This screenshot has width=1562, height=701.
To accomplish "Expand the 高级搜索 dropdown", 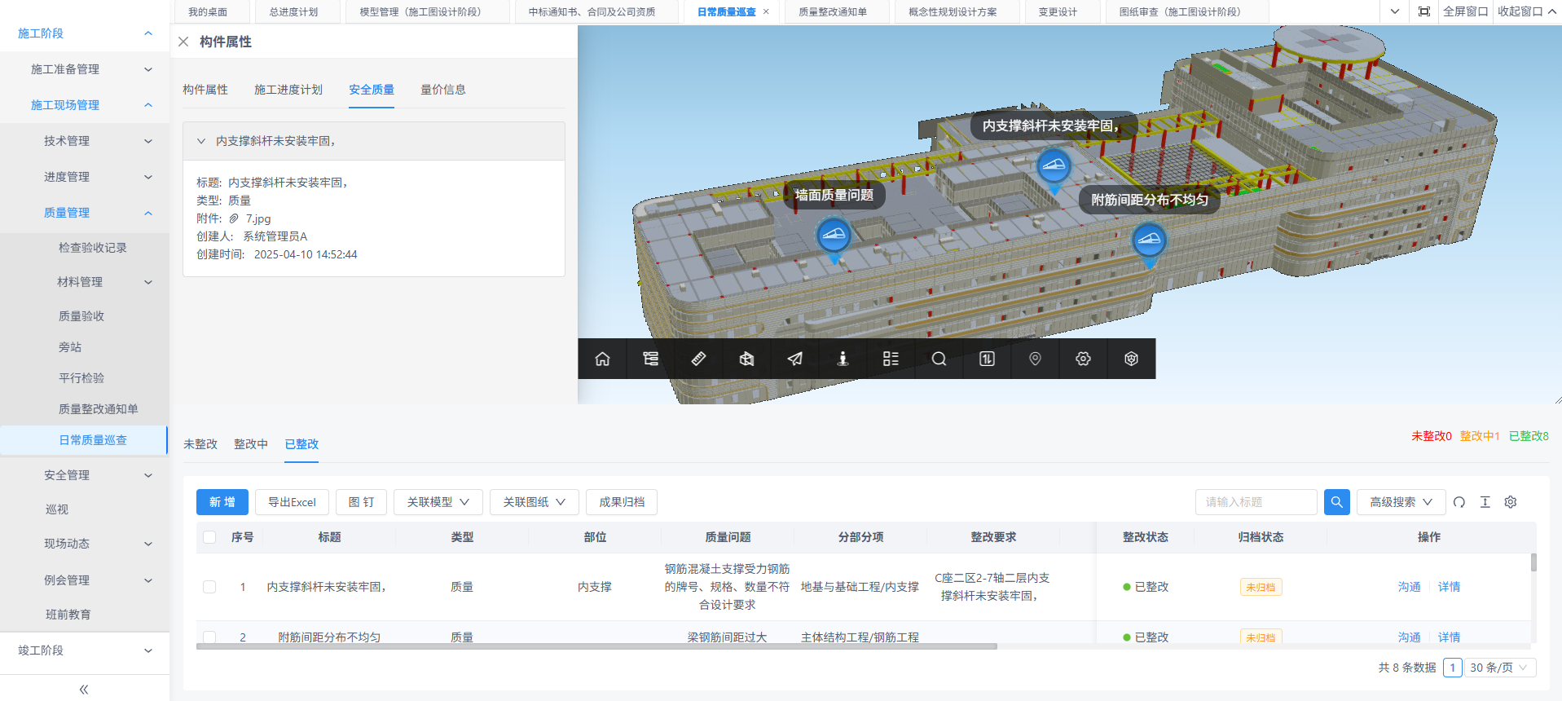I will 1401,502.
